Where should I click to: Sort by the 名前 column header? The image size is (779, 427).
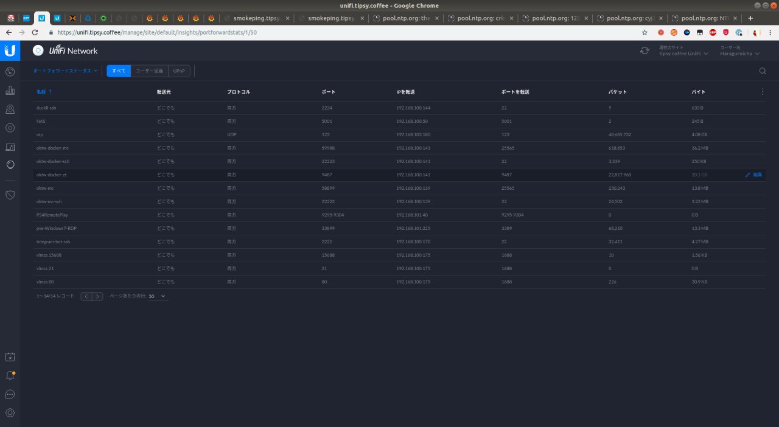(44, 92)
